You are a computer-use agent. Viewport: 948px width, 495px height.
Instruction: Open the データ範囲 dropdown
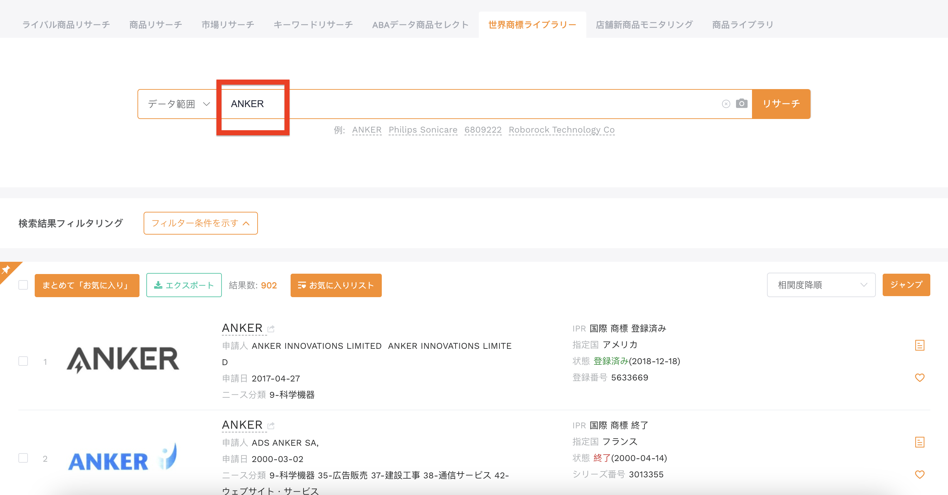click(179, 104)
